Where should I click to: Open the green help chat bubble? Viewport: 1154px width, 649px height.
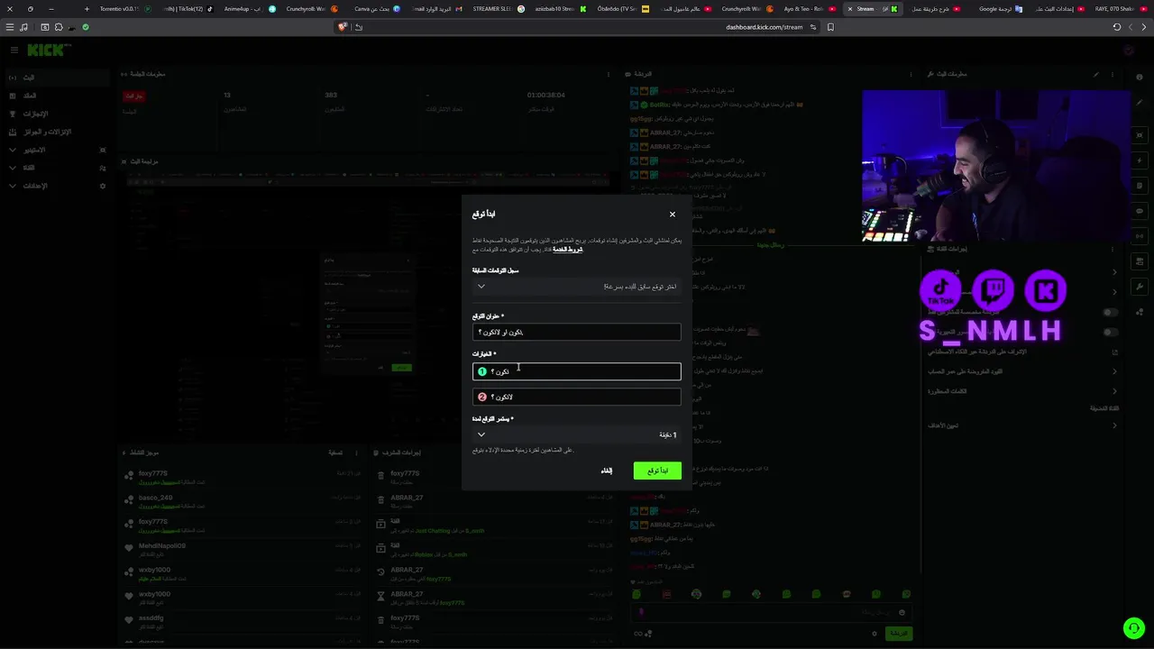tap(1133, 628)
